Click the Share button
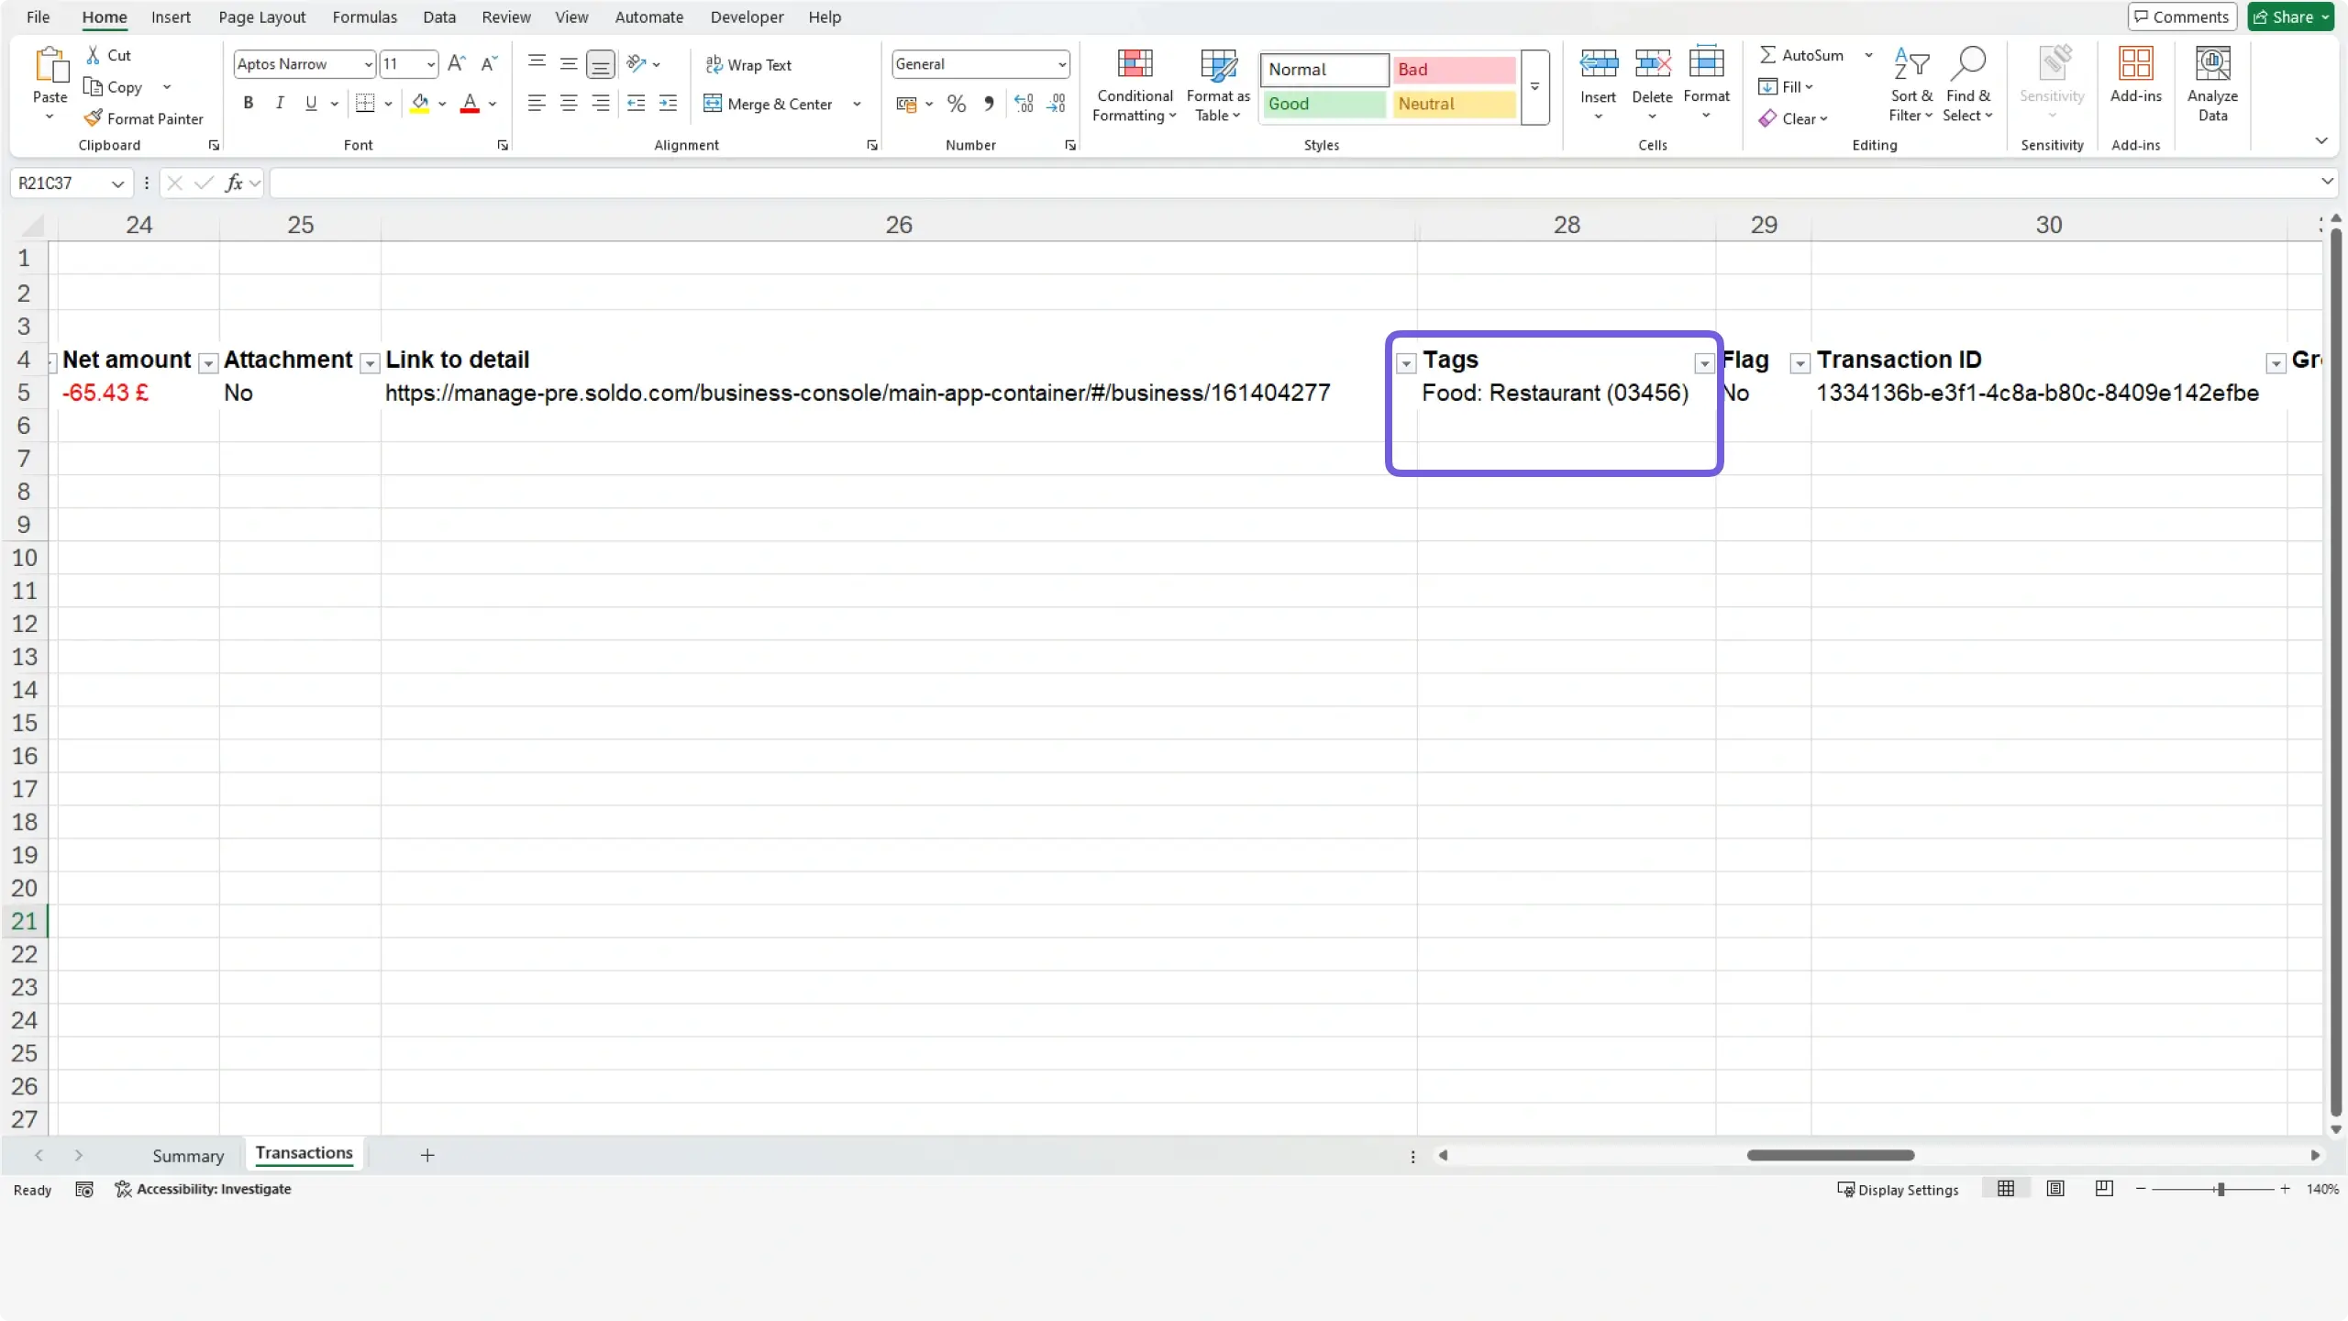2348x1321 pixels. [2290, 17]
